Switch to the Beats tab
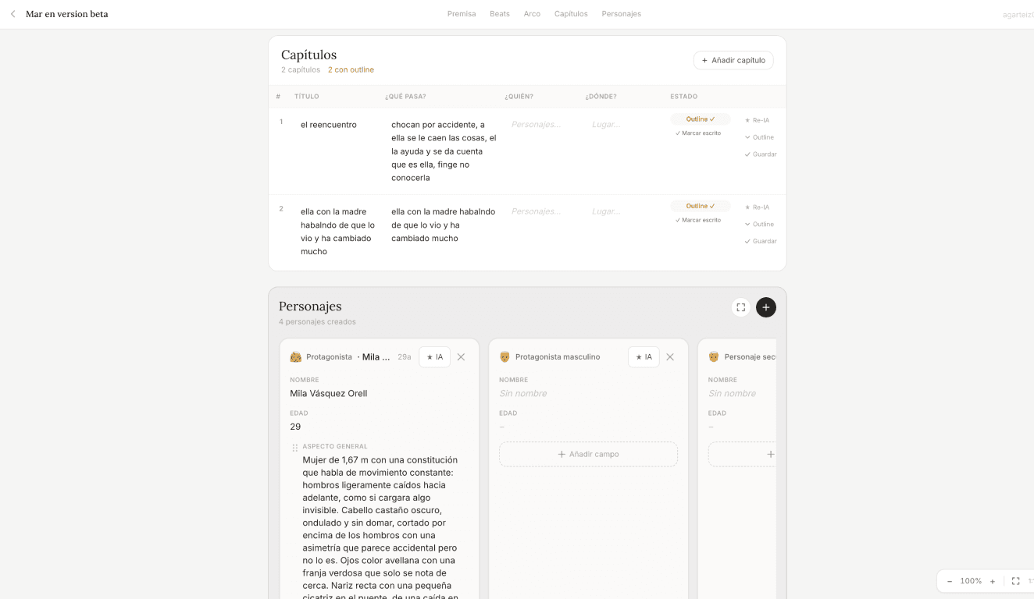The image size is (1034, 599). [500, 14]
